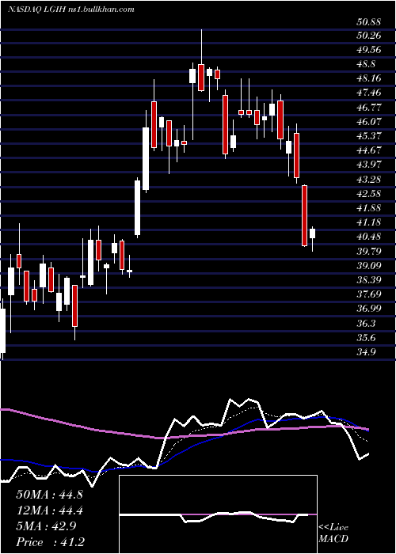Image resolution: width=396 pixels, height=554 pixels.
Task: Click the NASDAQ LGIH chart title text
Action: coord(70,9)
